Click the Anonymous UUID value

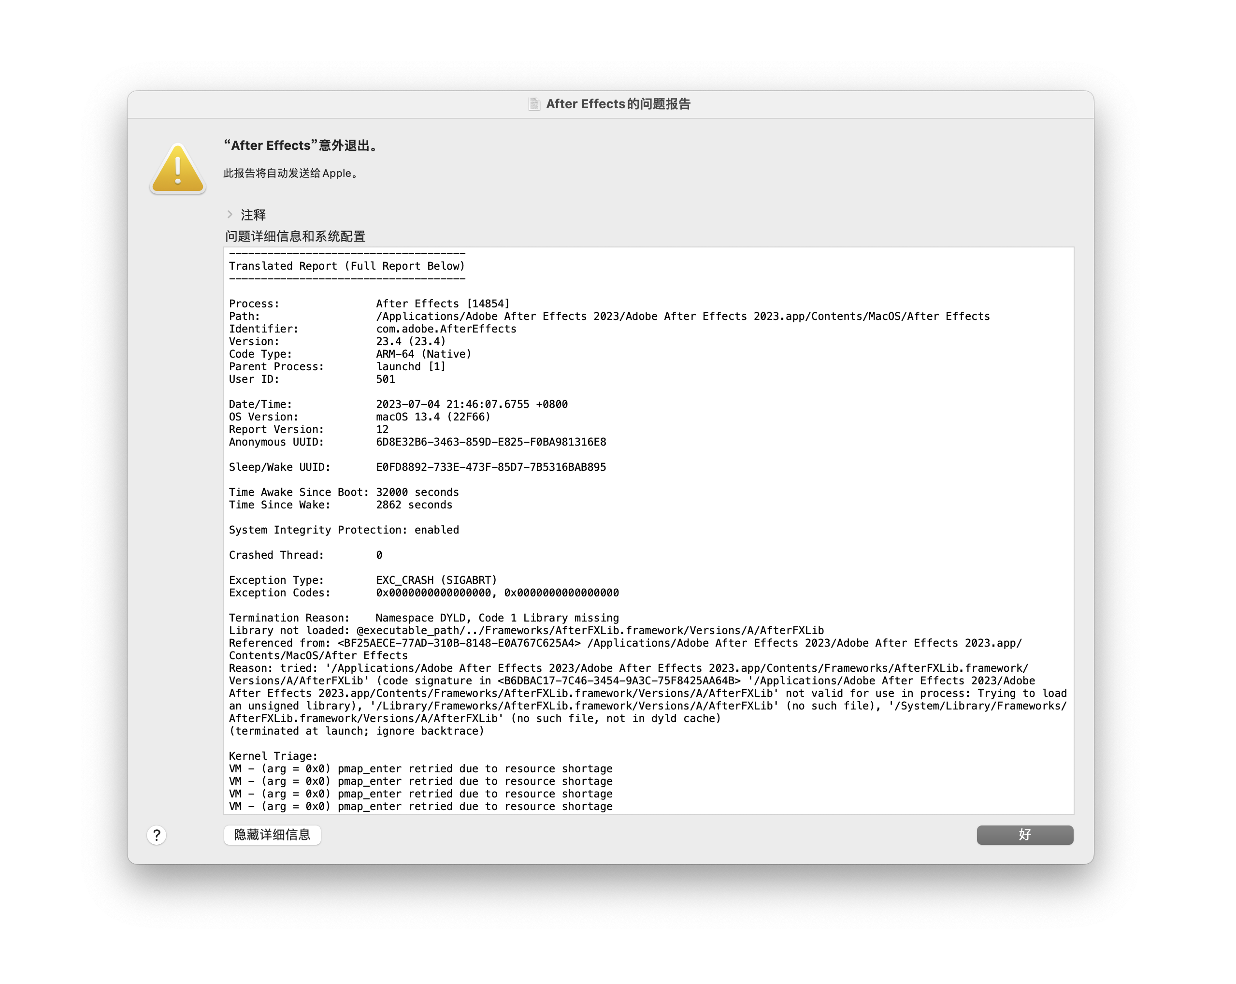(491, 442)
